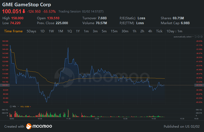Switch to the 1m minute interval
Image resolution: width=204 pixels, height=132 pixels.
tap(86, 31)
